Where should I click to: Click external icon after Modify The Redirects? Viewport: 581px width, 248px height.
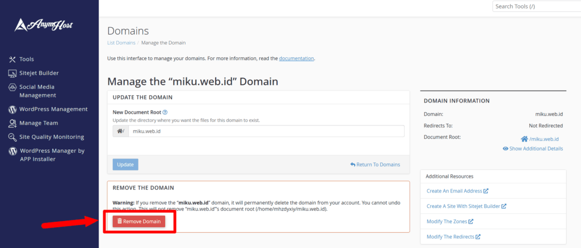[x=478, y=237]
